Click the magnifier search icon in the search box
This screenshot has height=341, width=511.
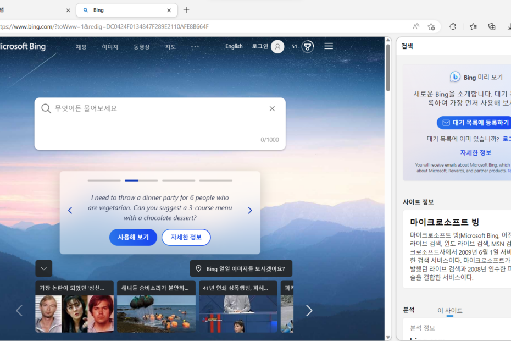[46, 108]
